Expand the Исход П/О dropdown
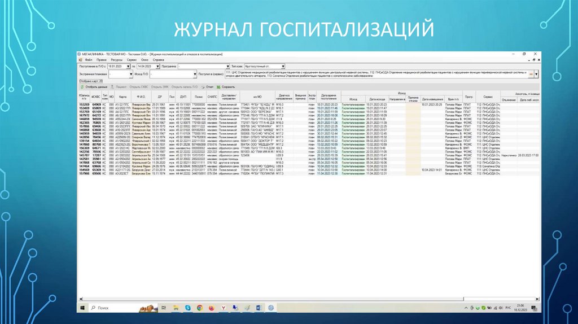This screenshot has height=324, width=578. pos(195,74)
